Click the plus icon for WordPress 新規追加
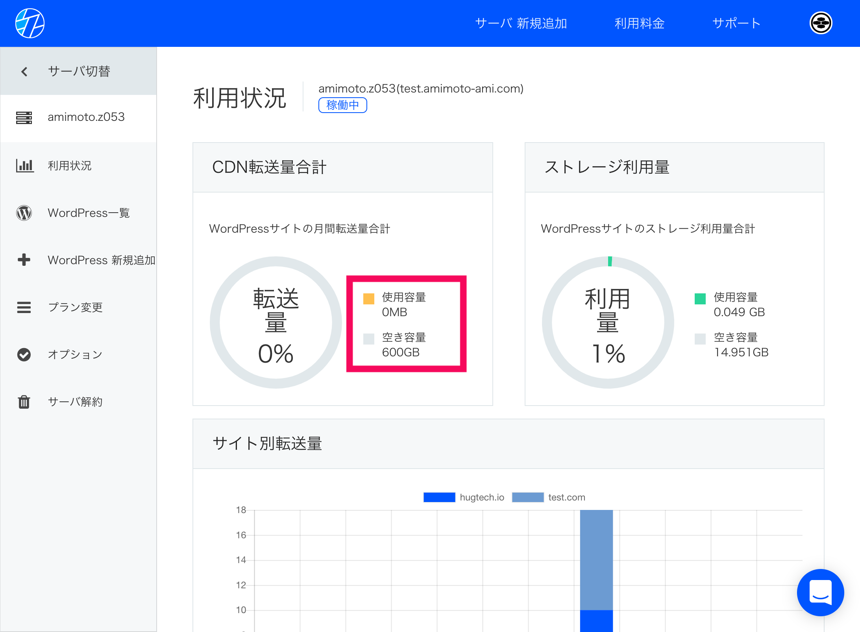 [x=24, y=259]
